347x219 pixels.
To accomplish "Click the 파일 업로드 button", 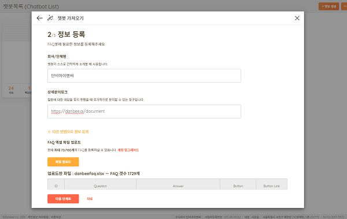I will 63,162.
